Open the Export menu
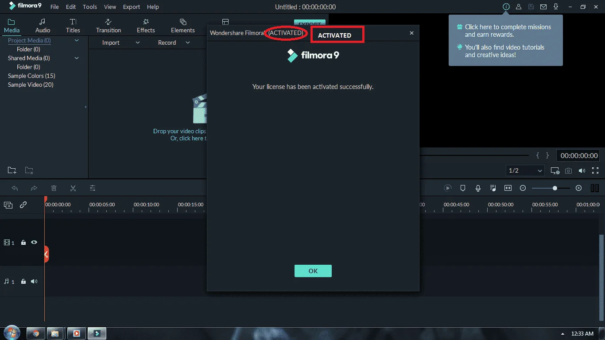 (x=132, y=7)
